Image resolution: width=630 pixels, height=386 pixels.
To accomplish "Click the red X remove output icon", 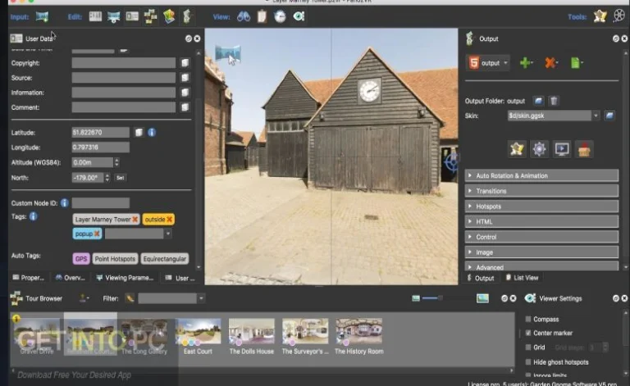I will [551, 63].
